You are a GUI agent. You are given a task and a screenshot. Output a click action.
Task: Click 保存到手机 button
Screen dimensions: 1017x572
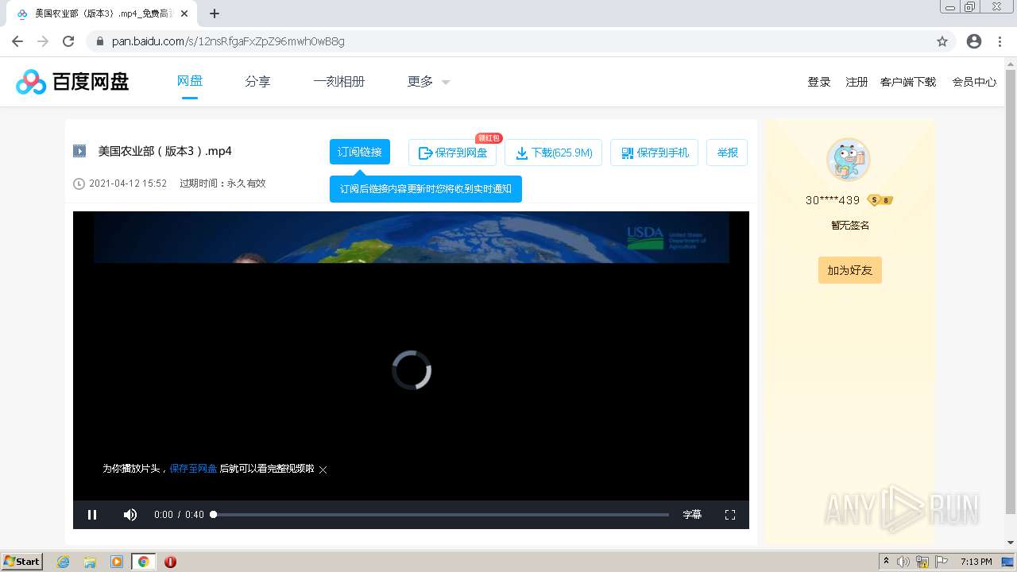coord(655,153)
